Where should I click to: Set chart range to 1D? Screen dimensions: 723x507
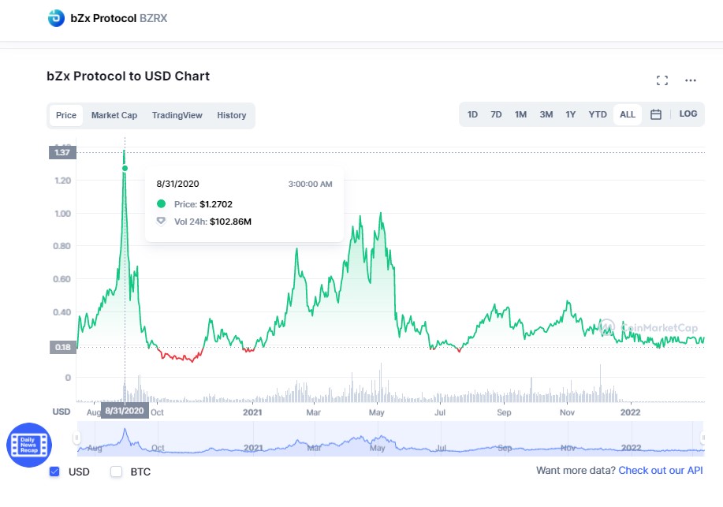pyautogui.click(x=472, y=114)
